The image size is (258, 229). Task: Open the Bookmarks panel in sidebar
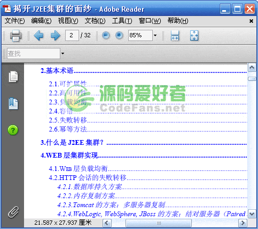click(13, 104)
